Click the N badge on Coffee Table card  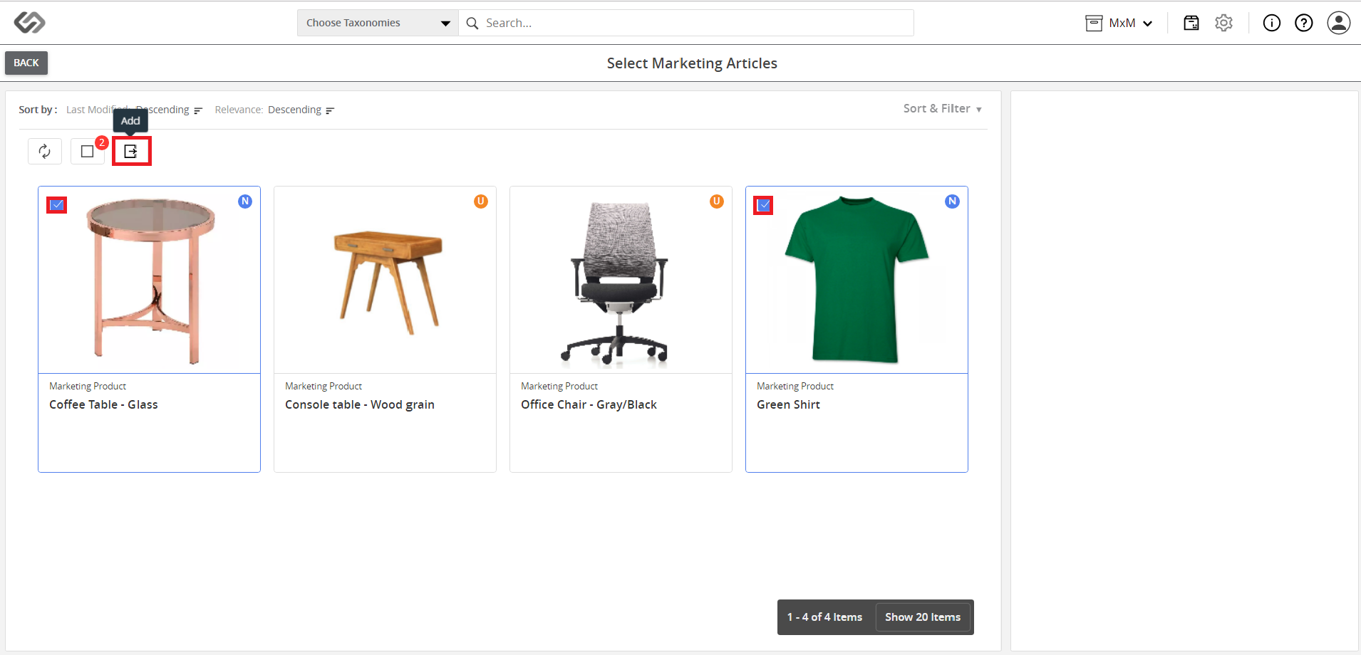point(245,201)
